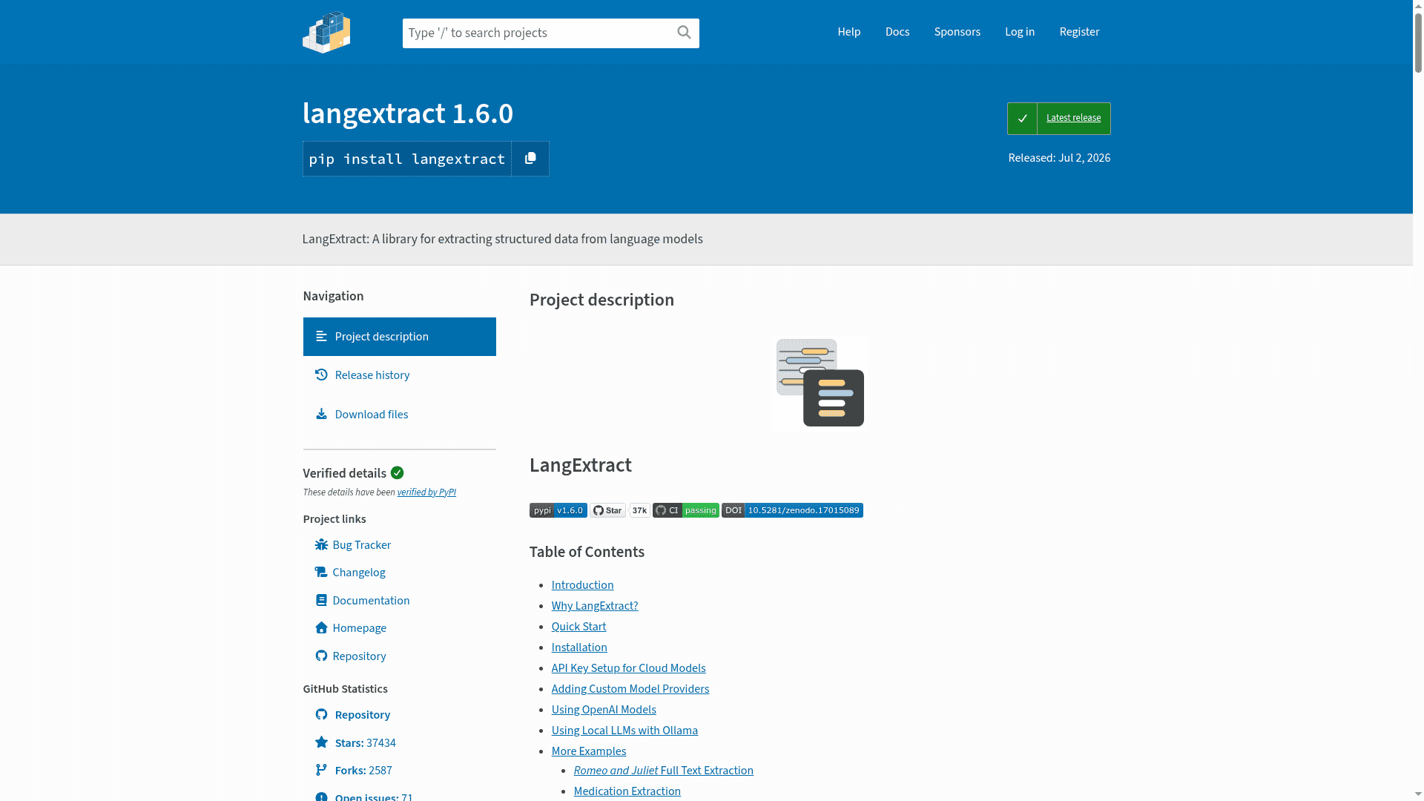Click the 37k star count badge
The height and width of the screenshot is (801, 1424).
click(x=639, y=510)
